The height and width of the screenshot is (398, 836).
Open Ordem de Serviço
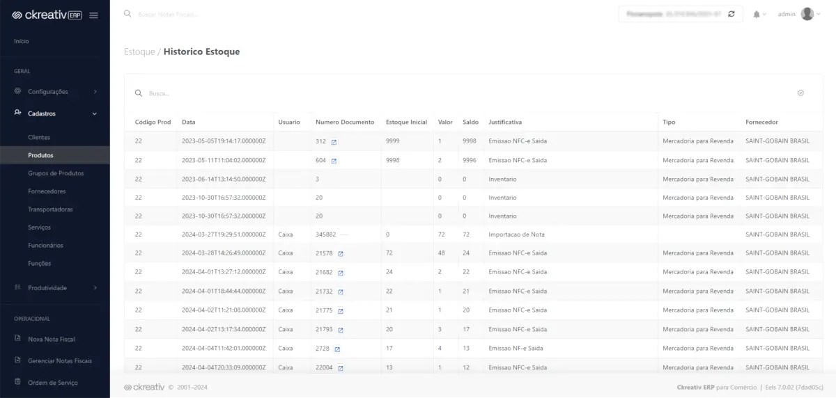tap(53, 383)
